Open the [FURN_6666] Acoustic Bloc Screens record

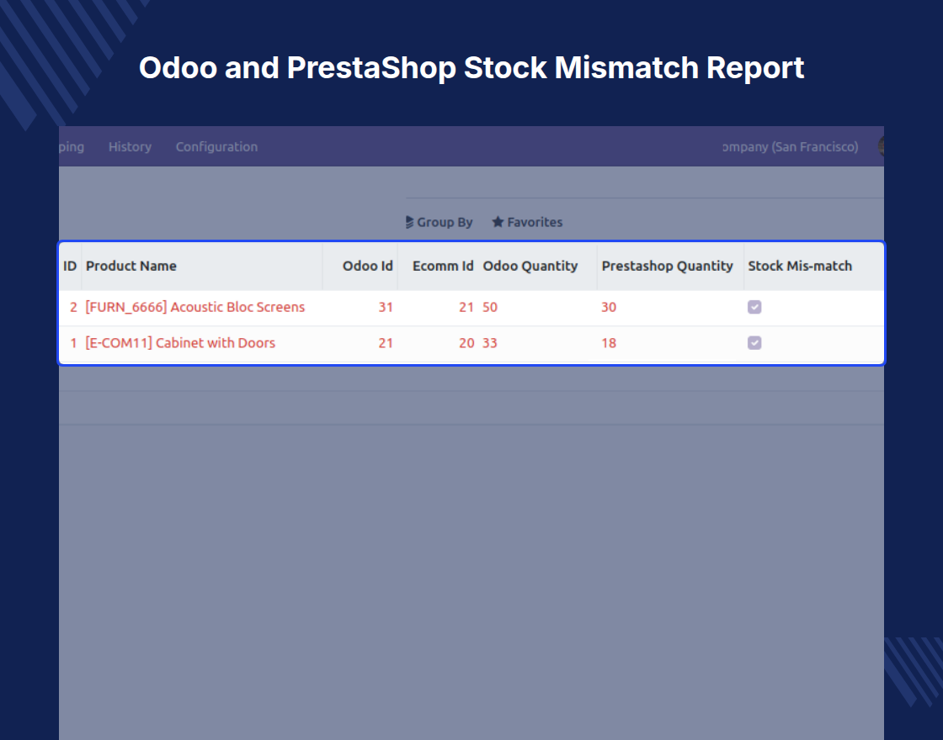pyautogui.click(x=194, y=307)
